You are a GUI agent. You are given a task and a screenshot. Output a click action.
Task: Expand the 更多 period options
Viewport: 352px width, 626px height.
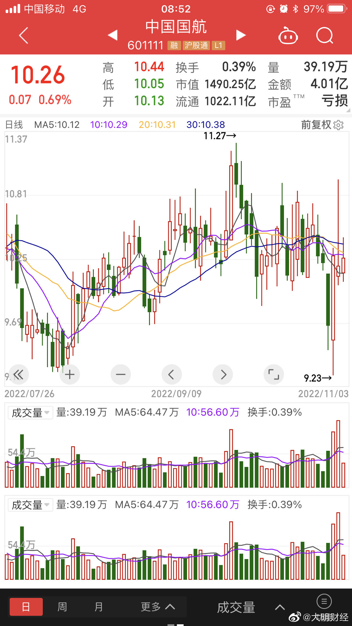coord(158,607)
